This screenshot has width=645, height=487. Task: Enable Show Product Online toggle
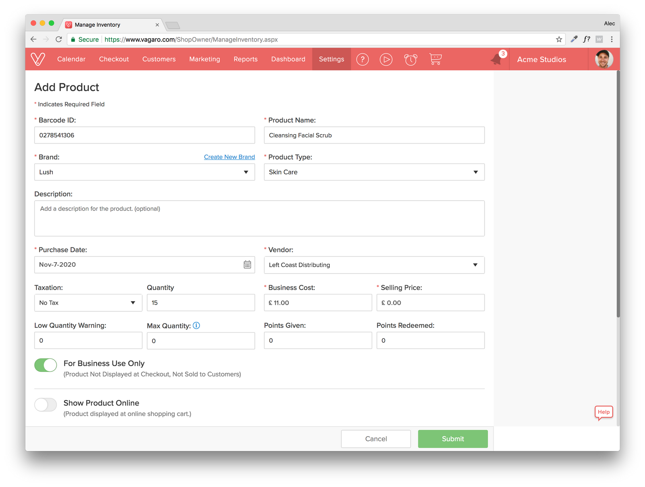(46, 405)
